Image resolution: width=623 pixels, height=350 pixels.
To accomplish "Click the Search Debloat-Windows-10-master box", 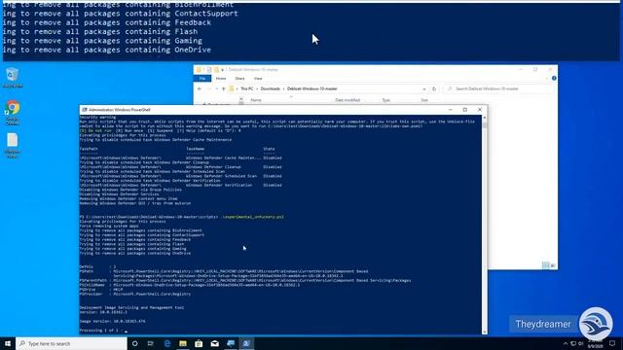I will (498, 88).
